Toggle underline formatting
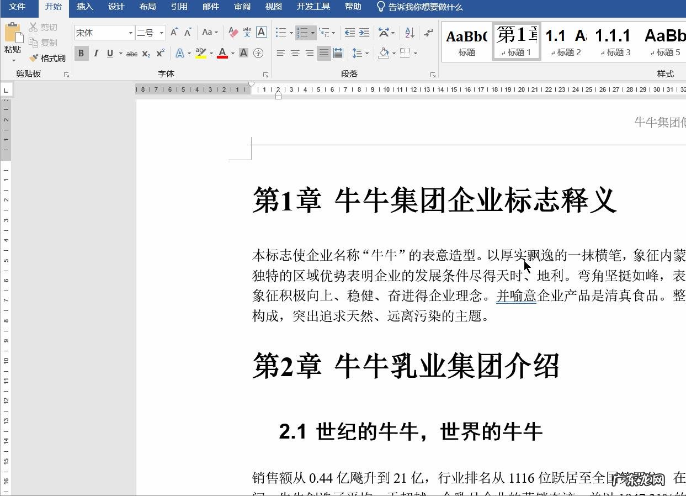Screen dimensions: 686x496 click(109, 53)
